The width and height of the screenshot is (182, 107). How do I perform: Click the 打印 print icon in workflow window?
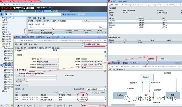(x=110, y=70)
